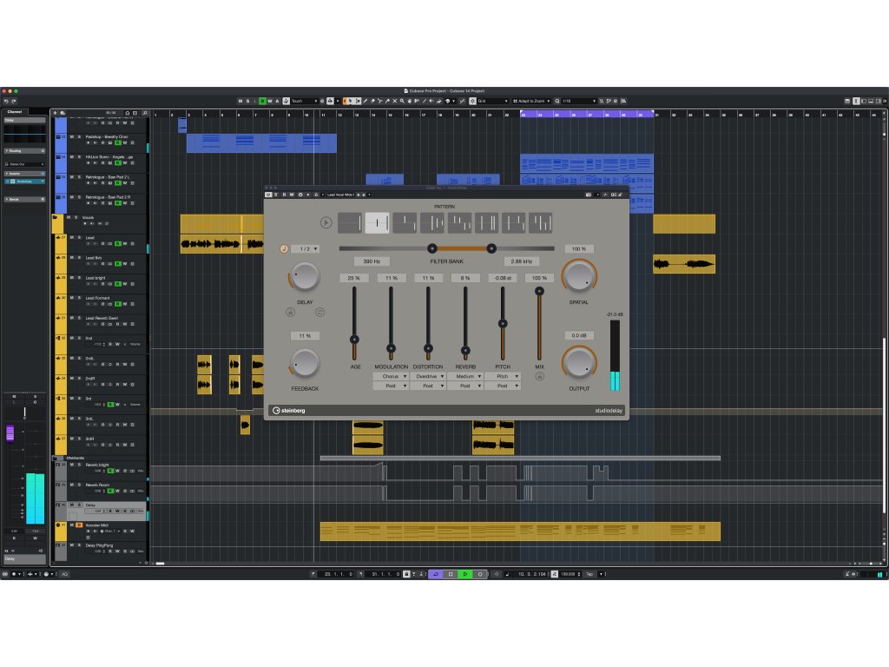Expand the Routing section
Screen dimensions: 889x667
point(24,151)
